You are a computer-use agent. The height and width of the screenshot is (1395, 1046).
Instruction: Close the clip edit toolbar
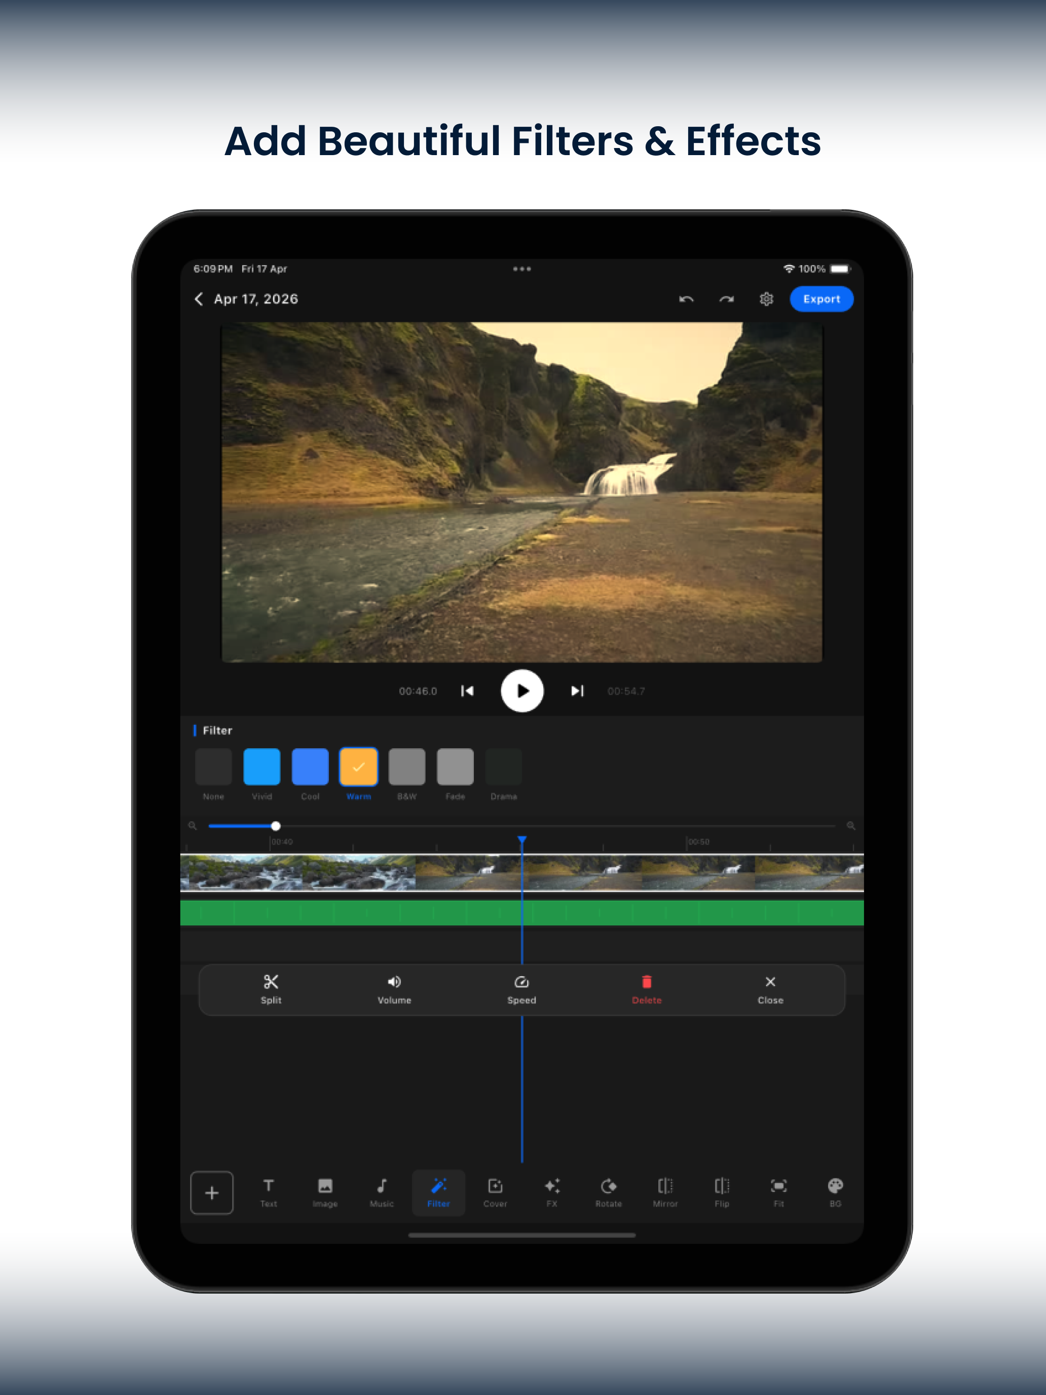point(770,989)
